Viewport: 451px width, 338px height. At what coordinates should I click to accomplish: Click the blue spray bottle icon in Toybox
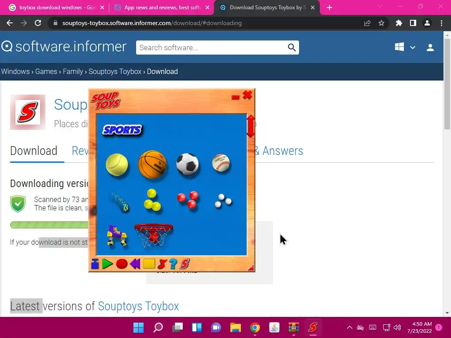[x=95, y=264]
